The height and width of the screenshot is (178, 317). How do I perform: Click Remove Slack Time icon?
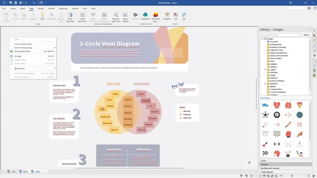116,15
